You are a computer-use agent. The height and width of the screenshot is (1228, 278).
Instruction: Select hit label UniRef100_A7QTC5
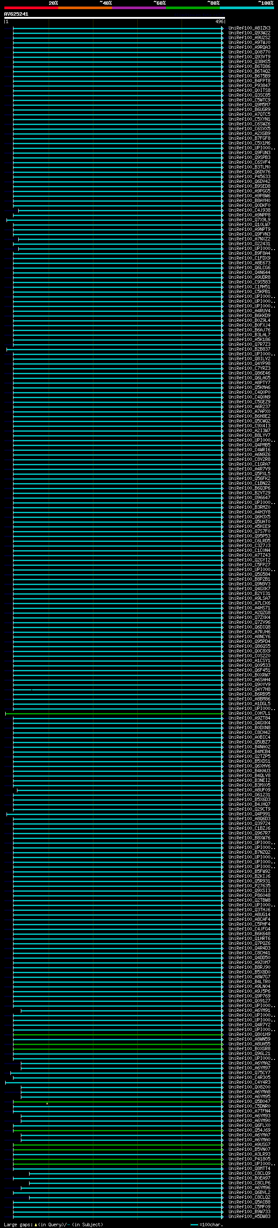point(249,115)
